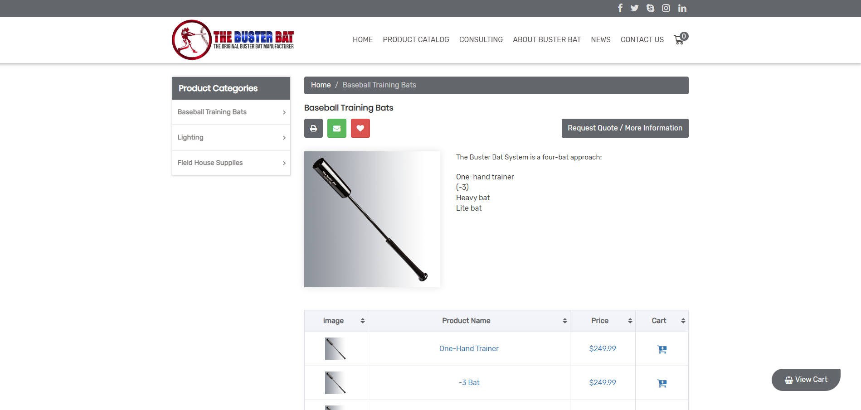Image resolution: width=861 pixels, height=410 pixels.
Task: Add the -3 Bat to the cart
Action: click(x=662, y=383)
